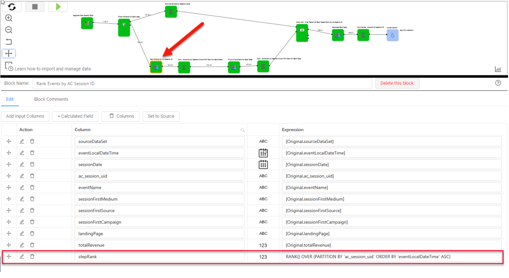Select the pan/move canvas tool

point(9,54)
